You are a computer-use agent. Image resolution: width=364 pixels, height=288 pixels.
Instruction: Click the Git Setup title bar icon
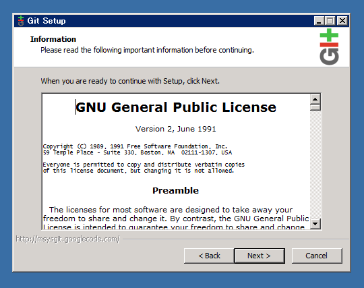pyautogui.click(x=21, y=21)
